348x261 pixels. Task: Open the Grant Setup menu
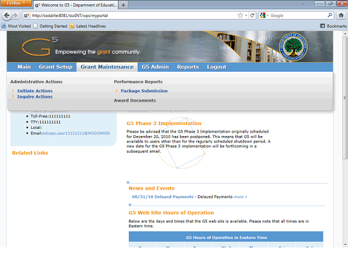(x=55, y=67)
